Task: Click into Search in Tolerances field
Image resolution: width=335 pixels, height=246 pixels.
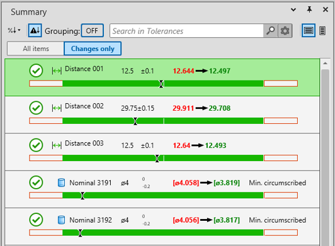Action: [186, 31]
